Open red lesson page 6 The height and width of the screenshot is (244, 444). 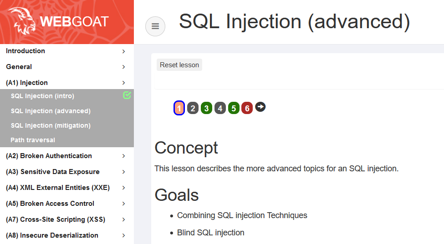[247, 108]
